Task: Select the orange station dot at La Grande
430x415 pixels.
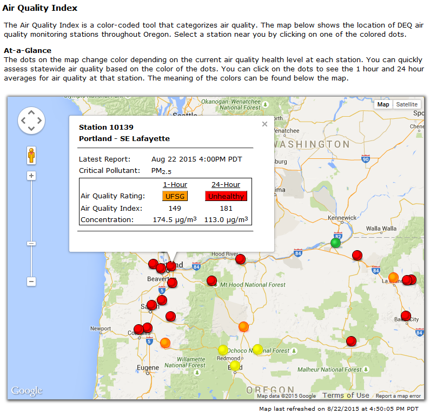Action: pos(393,278)
